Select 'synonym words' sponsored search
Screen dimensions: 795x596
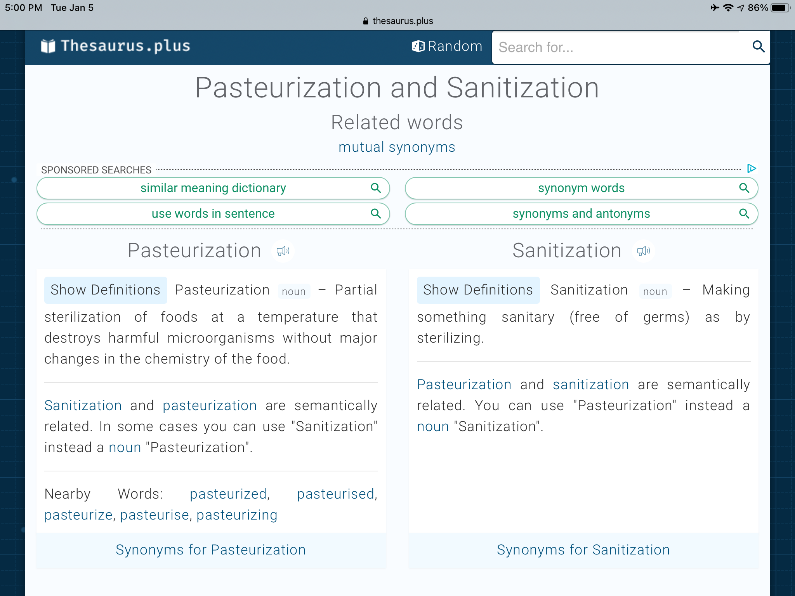(x=581, y=188)
